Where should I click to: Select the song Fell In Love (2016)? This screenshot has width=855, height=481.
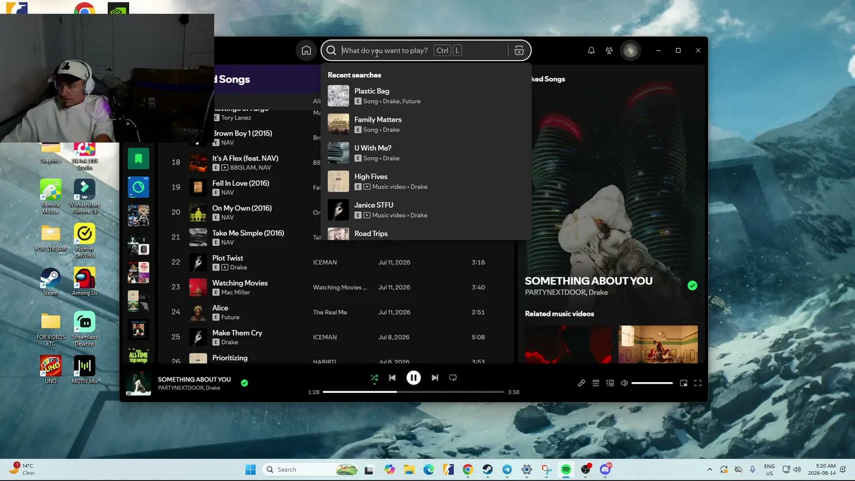pos(240,183)
